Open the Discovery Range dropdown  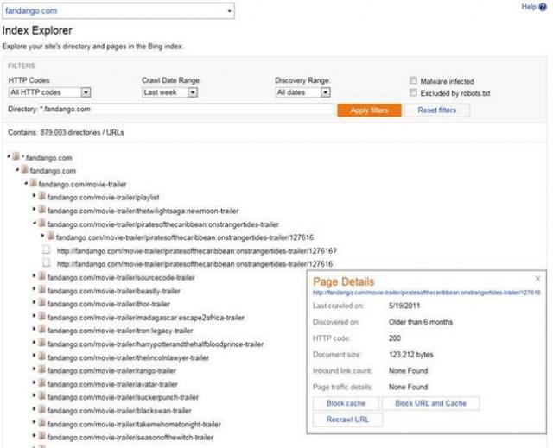(302, 92)
